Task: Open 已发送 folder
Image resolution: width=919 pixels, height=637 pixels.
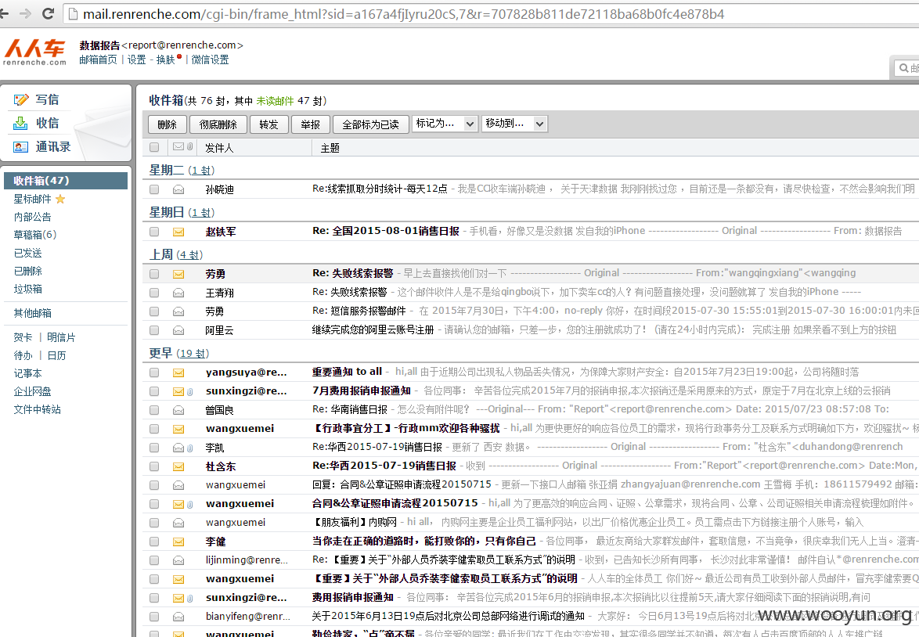Action: pyautogui.click(x=28, y=253)
